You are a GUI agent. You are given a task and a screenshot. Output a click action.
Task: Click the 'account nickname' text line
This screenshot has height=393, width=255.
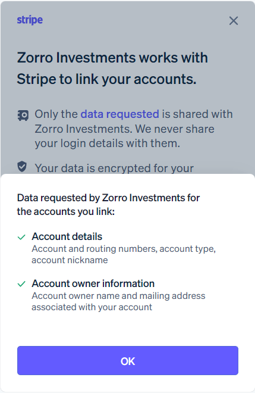pos(70,260)
